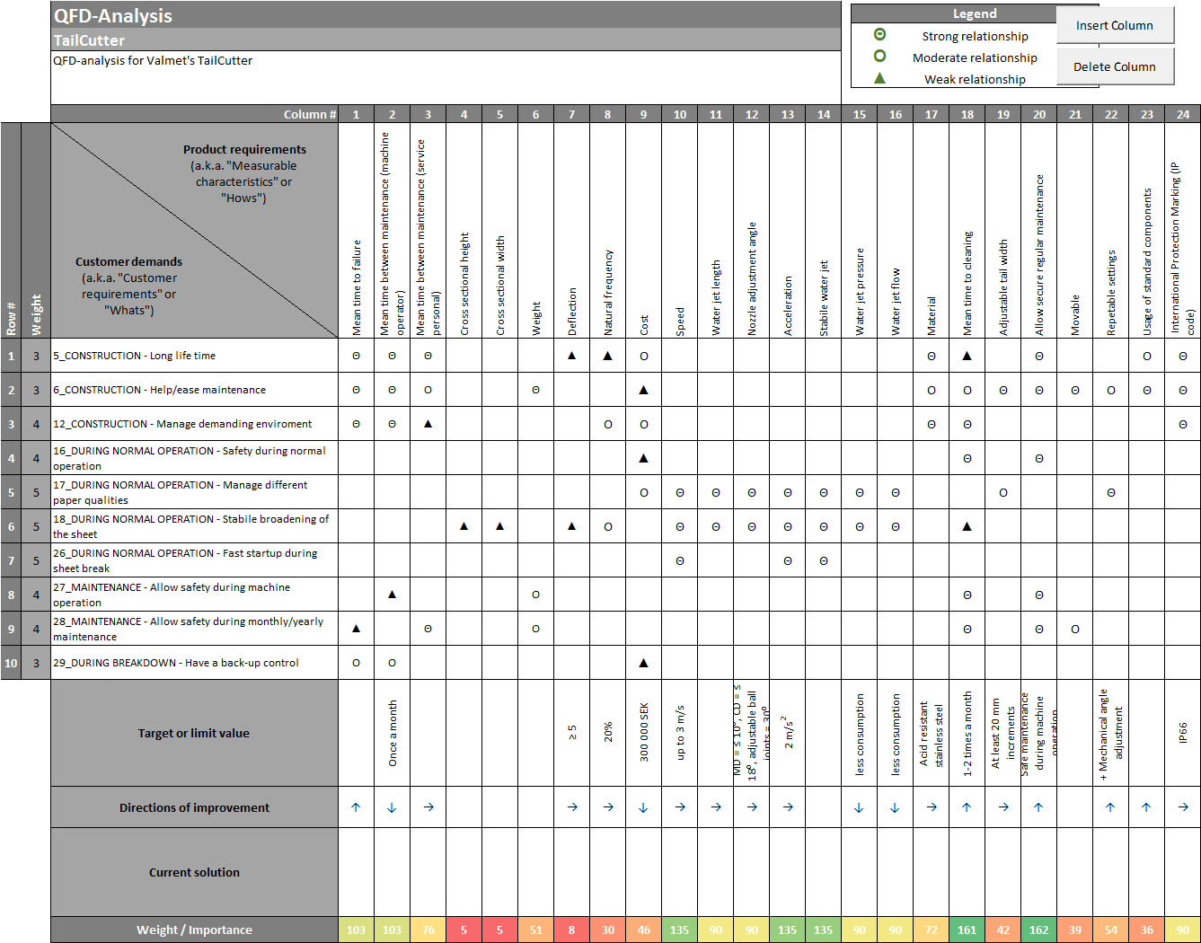This screenshot has height=943, width=1201.
Task: Select row '17_DURING NORMAL OPERATION - Manage different paper qualities'
Action: tap(195, 492)
